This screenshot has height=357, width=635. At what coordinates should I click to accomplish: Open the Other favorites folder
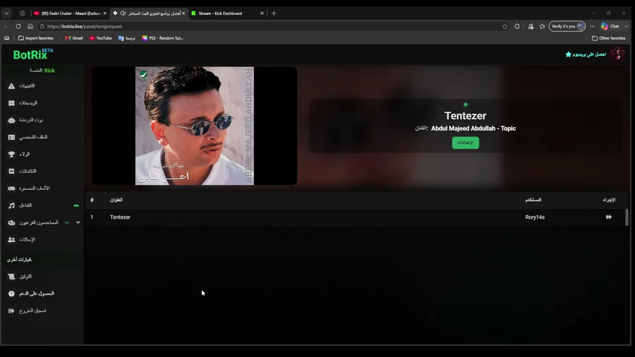tap(609, 38)
